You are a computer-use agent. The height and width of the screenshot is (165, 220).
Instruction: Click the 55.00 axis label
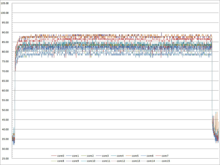pos(5,100)
